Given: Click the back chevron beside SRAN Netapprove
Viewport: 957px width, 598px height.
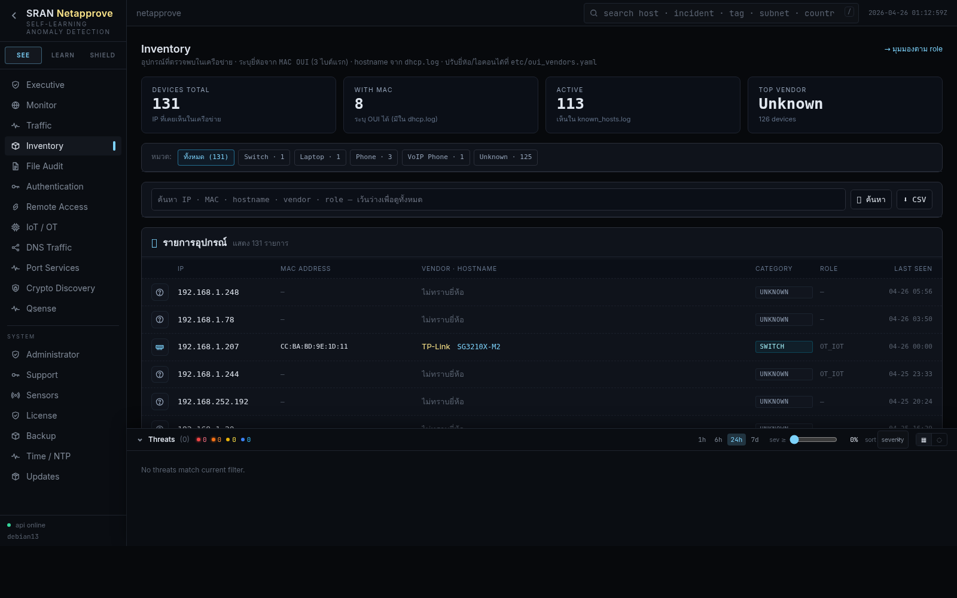Looking at the screenshot, I should 14,16.
